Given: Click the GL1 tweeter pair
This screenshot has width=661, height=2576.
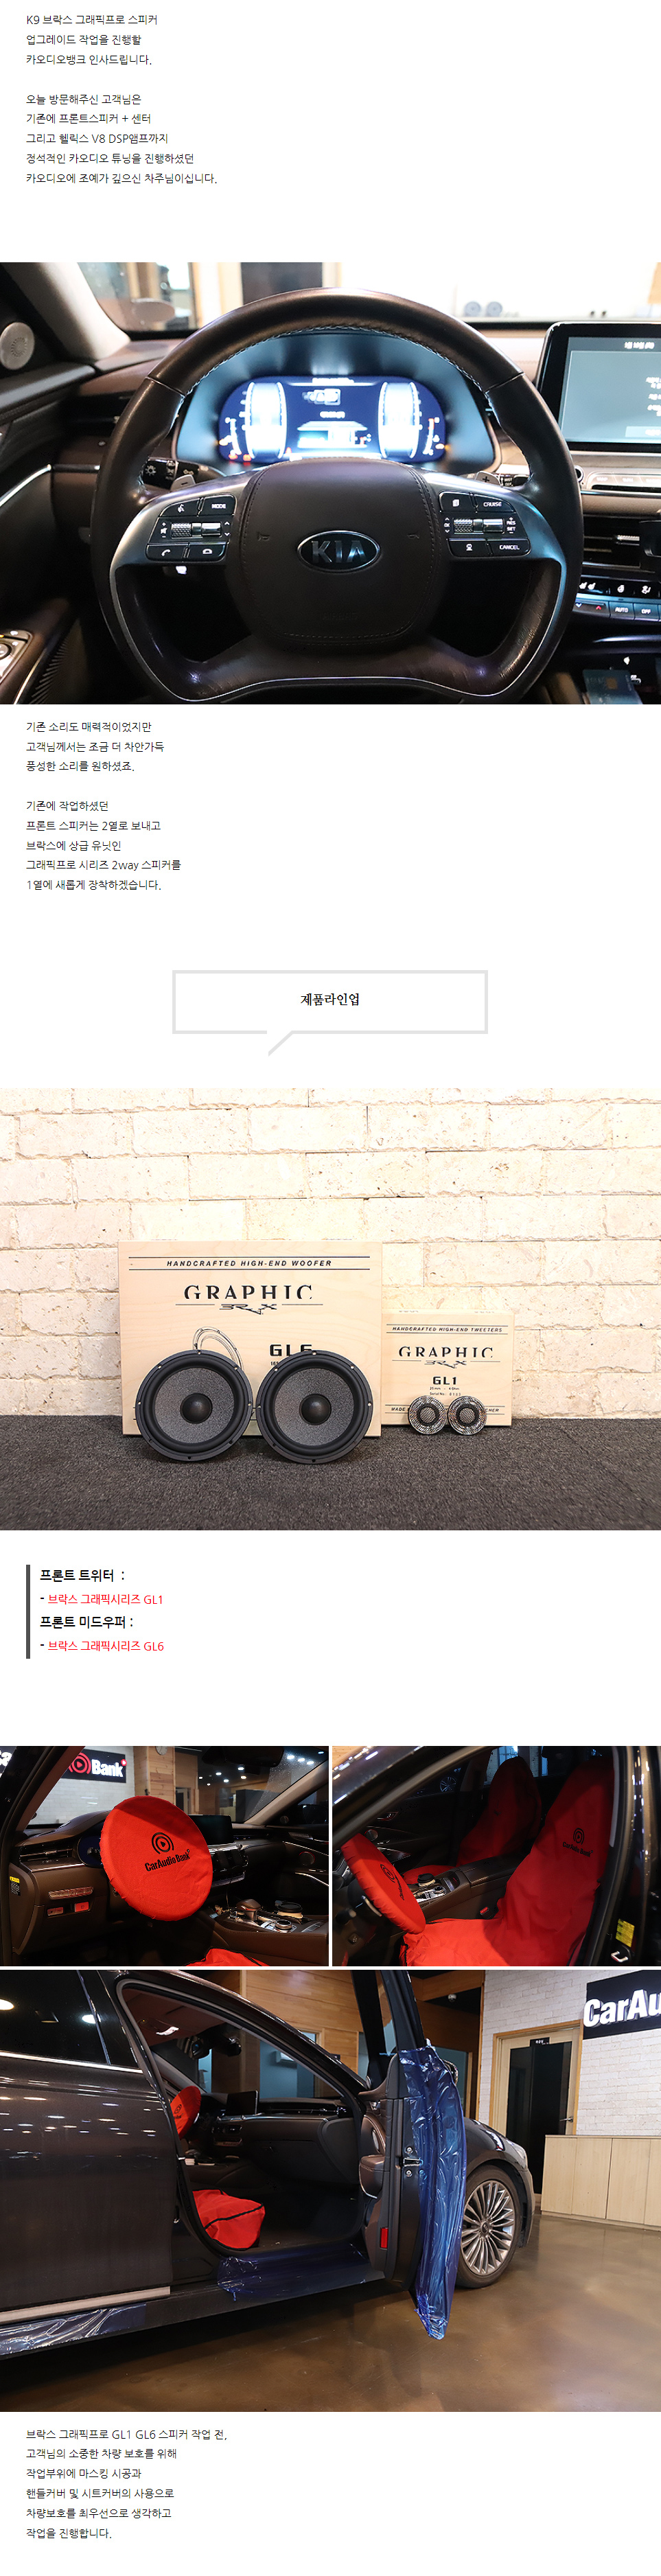Looking at the screenshot, I should pos(447,1414).
